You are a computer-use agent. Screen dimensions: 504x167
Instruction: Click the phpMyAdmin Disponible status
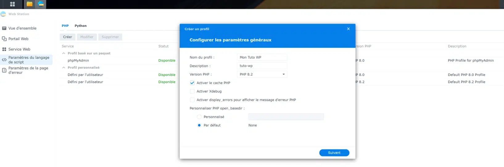(167, 60)
